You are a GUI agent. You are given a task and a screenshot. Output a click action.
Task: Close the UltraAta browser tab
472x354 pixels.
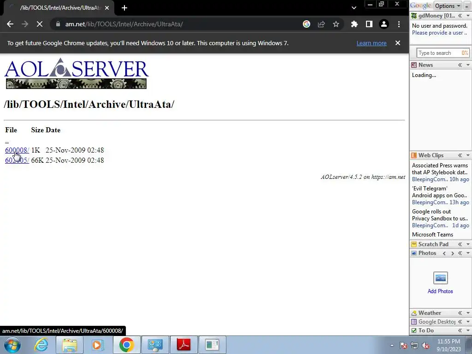point(107,8)
